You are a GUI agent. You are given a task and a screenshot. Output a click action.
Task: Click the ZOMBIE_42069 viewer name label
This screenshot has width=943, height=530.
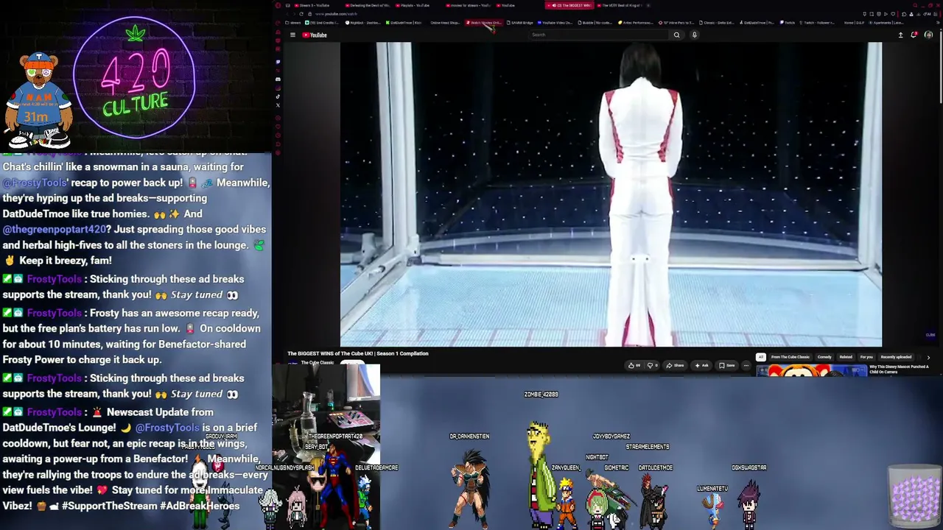point(541,395)
